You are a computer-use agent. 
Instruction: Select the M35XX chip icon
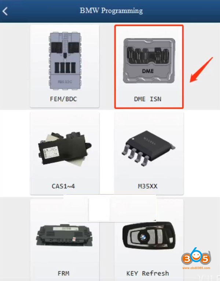click(148, 148)
